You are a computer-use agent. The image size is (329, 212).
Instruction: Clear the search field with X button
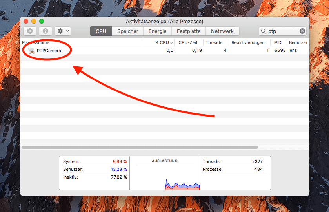click(302, 31)
